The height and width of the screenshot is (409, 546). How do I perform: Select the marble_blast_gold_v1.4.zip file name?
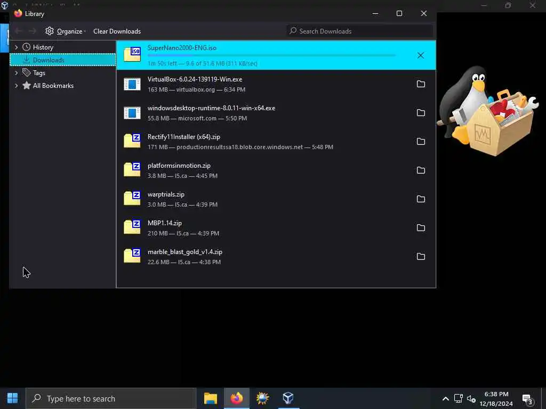point(185,252)
